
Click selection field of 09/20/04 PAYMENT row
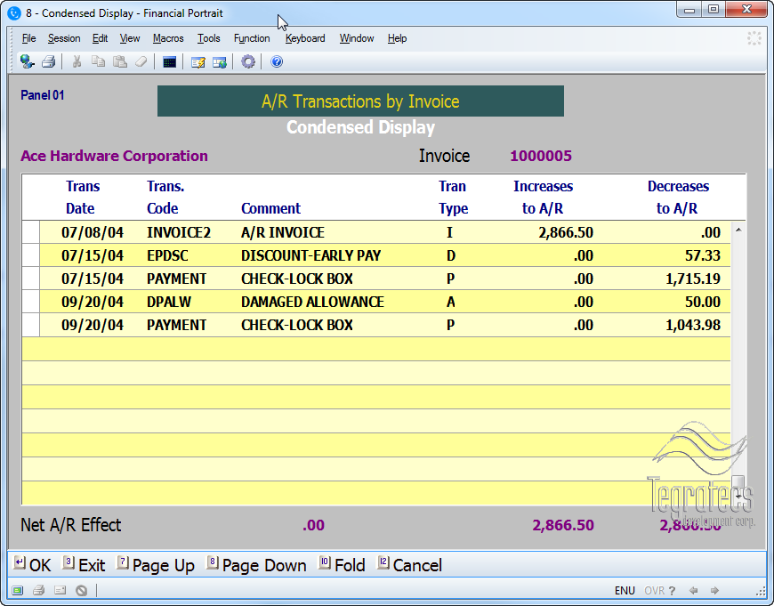point(30,325)
